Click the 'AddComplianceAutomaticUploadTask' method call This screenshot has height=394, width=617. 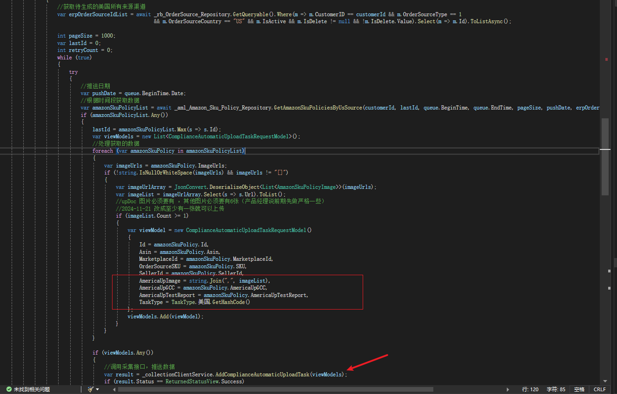coord(263,375)
